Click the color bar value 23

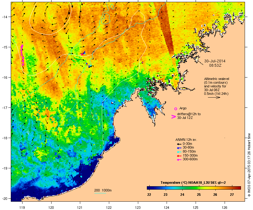166,195
